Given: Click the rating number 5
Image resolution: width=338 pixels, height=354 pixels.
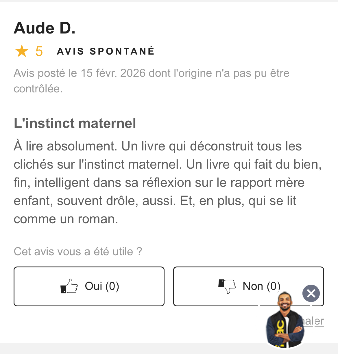Looking at the screenshot, I should 39,51.
